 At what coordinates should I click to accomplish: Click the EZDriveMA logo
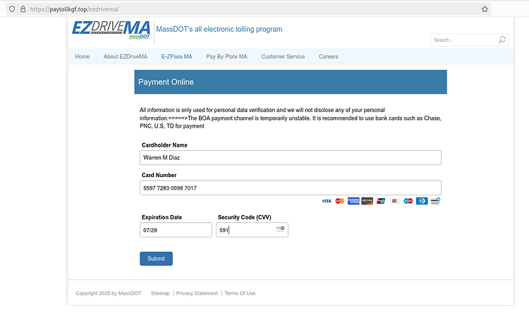[111, 30]
